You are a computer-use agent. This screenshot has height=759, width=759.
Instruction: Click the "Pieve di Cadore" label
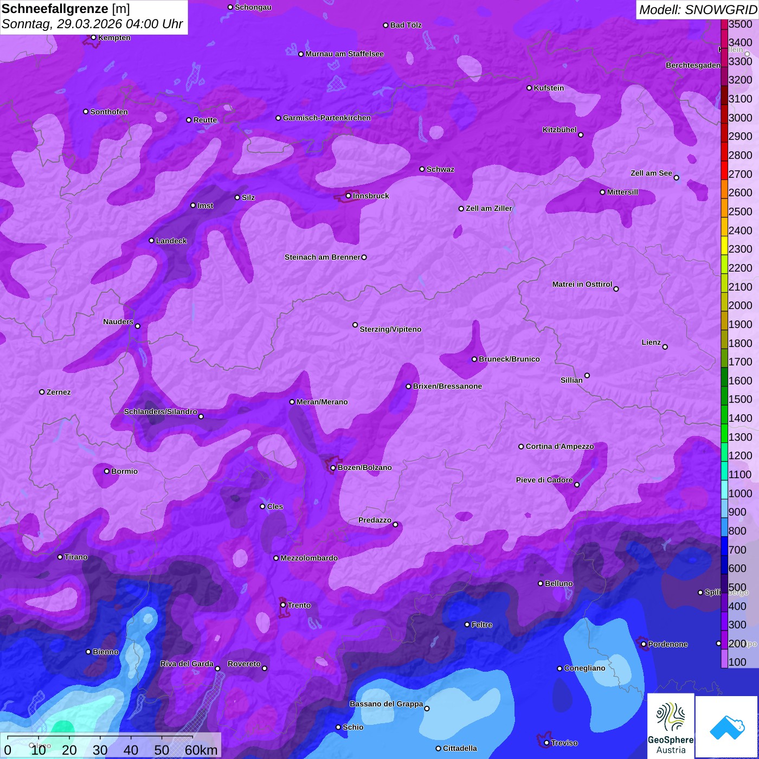click(544, 480)
